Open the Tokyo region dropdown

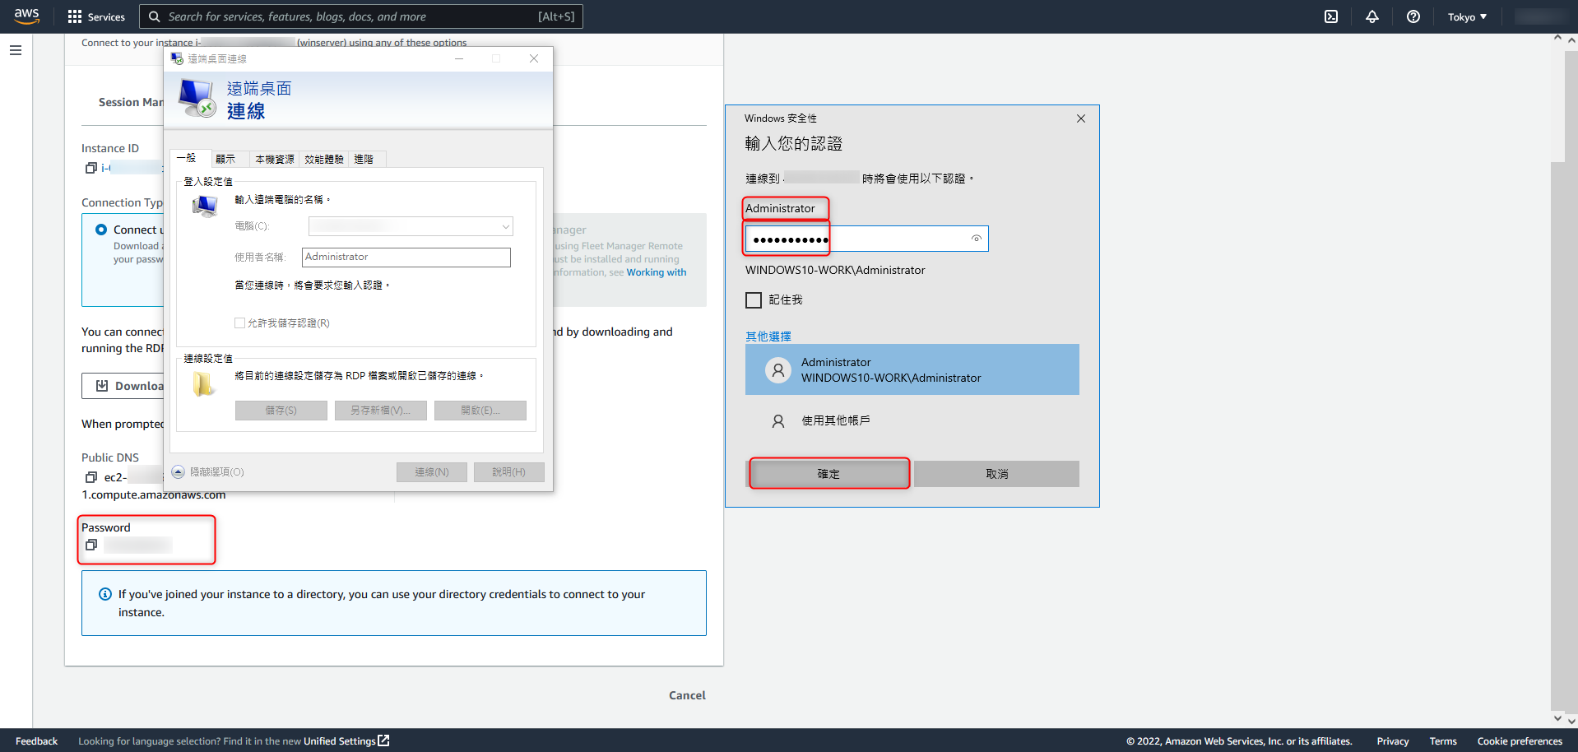(1467, 16)
